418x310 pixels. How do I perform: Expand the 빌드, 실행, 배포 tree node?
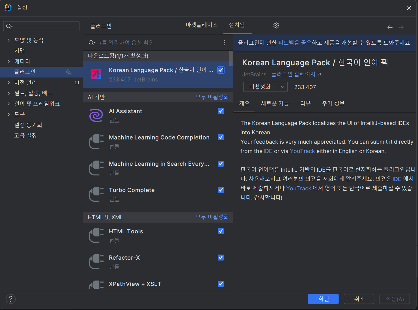pos(8,93)
